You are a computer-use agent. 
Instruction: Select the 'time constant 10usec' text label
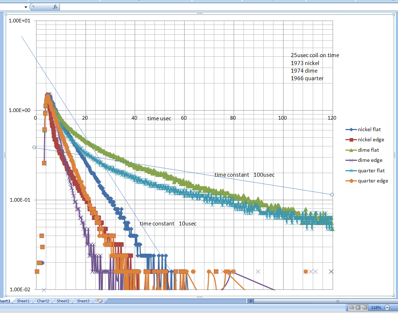168,224
